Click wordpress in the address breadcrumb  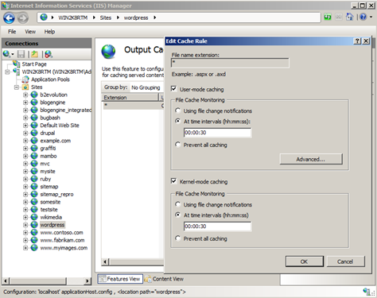136,17
